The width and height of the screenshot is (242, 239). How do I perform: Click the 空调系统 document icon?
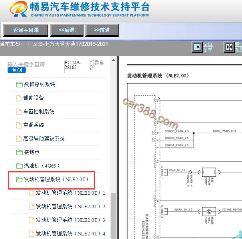point(19,125)
